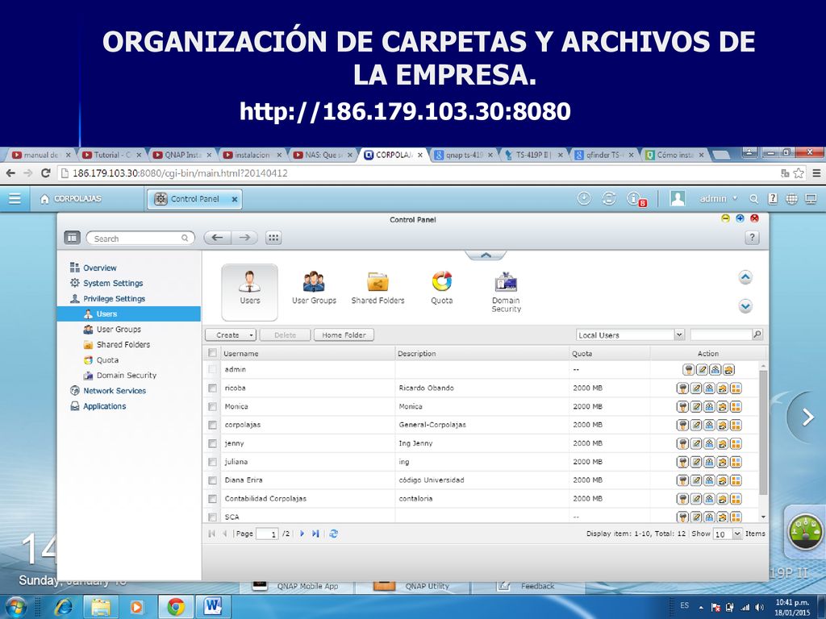Open the User Groups icon in the icon strip
Screen dimensions: 826x619
click(314, 288)
